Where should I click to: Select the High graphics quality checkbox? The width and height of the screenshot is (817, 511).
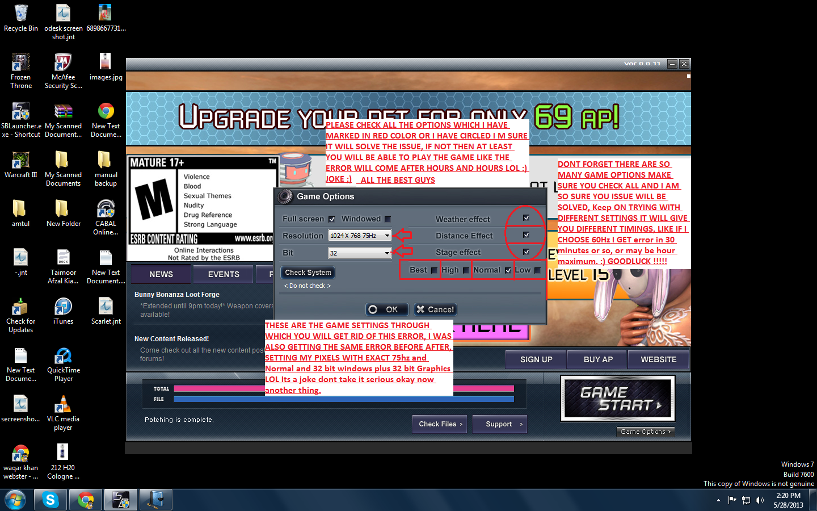click(x=466, y=270)
